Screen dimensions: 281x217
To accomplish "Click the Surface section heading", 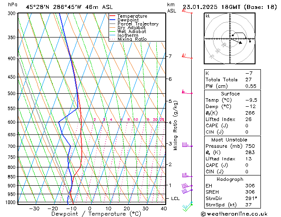I will (230, 94).
